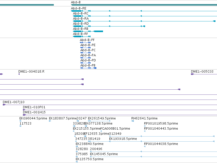Select the Abd-B-RD transcript label
This screenshot has width=217, height=163.
(81, 24)
